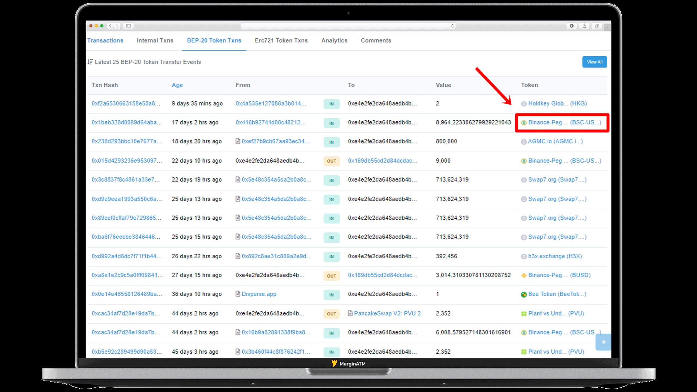Click the Holdkey Global token icon
Viewport: 697px width, 392px height.
pyautogui.click(x=524, y=104)
